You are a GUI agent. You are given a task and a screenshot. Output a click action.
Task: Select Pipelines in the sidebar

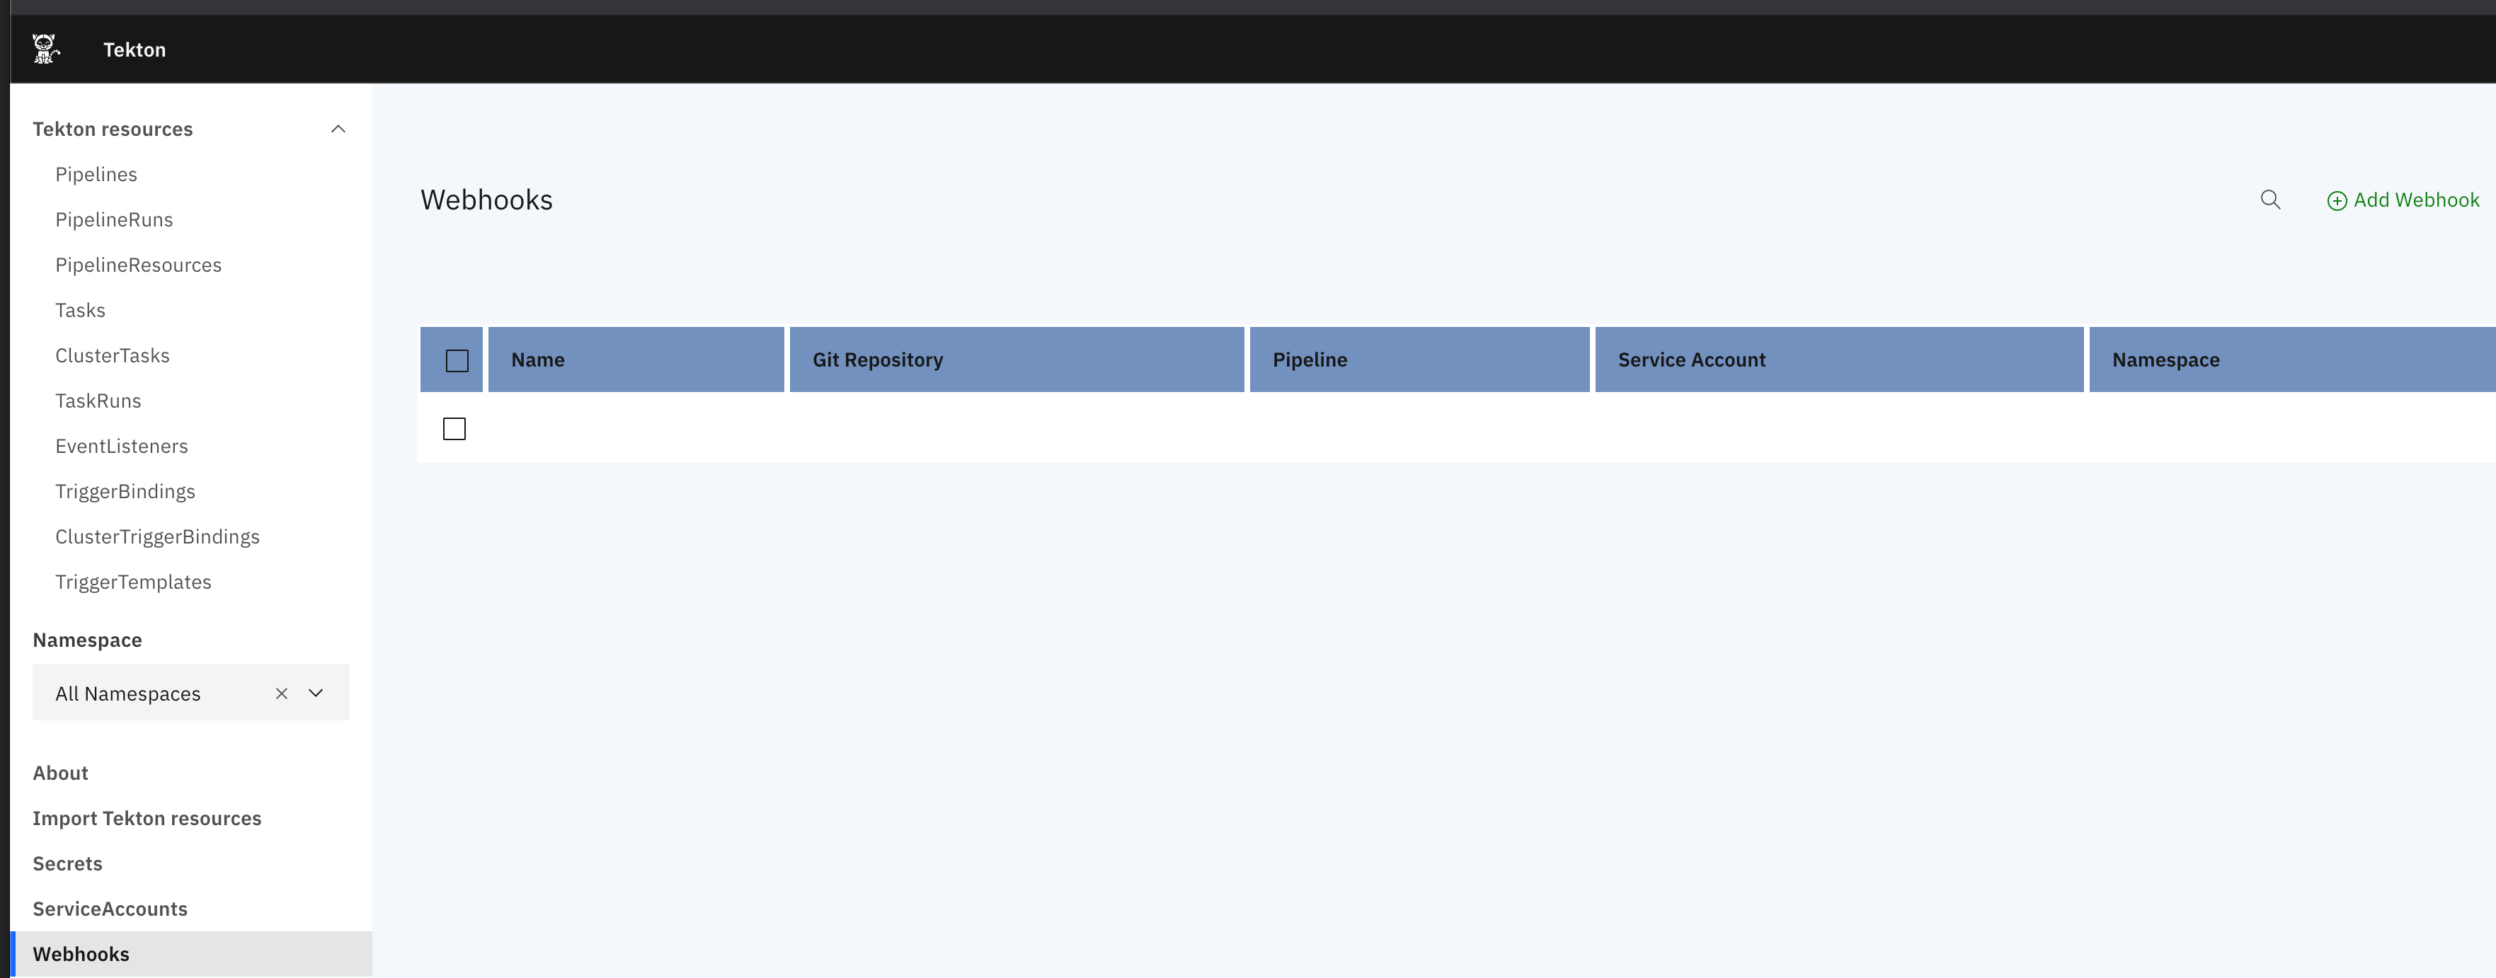[96, 174]
